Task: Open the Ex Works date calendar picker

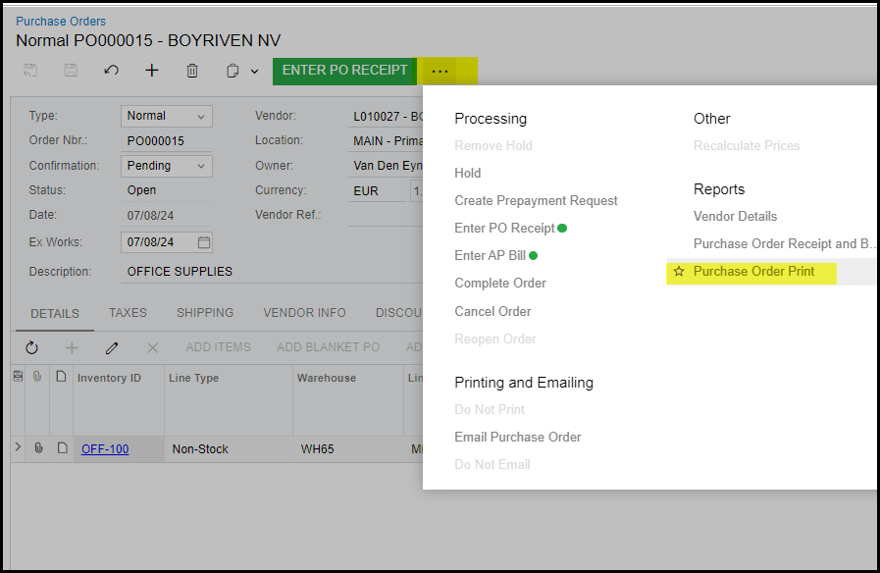Action: coord(203,242)
